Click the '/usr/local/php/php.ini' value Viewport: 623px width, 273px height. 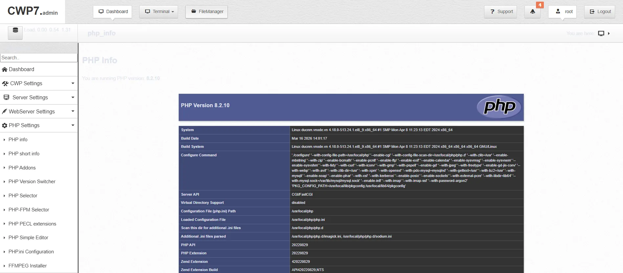pos(308,220)
